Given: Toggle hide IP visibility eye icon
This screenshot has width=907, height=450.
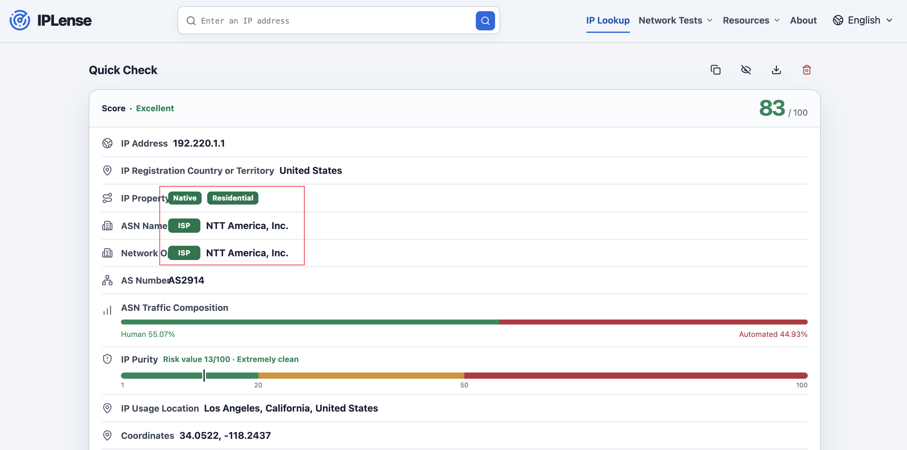Looking at the screenshot, I should tap(746, 70).
